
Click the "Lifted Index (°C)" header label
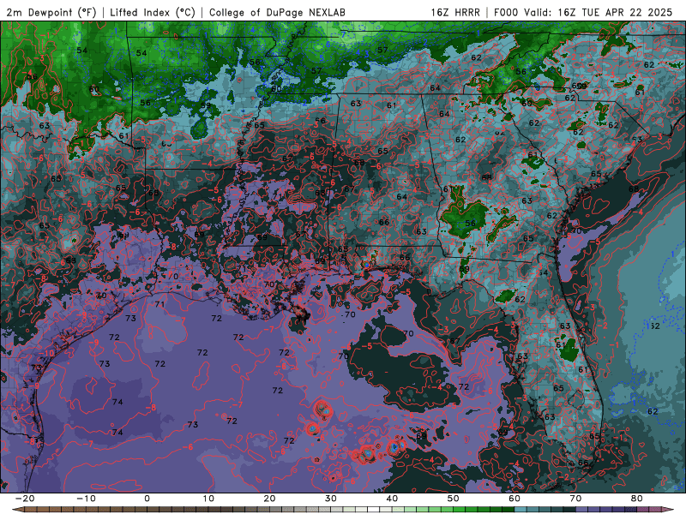(x=153, y=12)
